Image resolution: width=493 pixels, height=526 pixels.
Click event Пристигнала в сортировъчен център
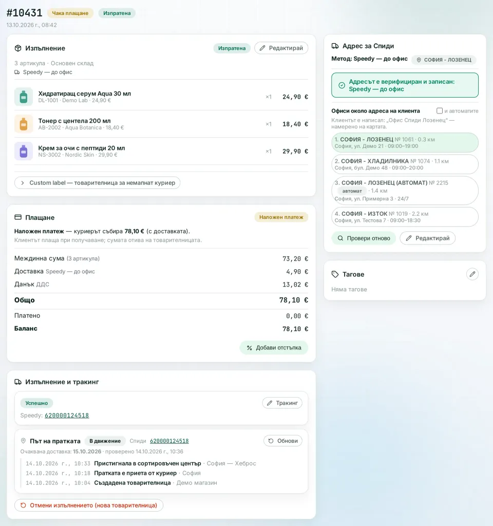coord(147,463)
